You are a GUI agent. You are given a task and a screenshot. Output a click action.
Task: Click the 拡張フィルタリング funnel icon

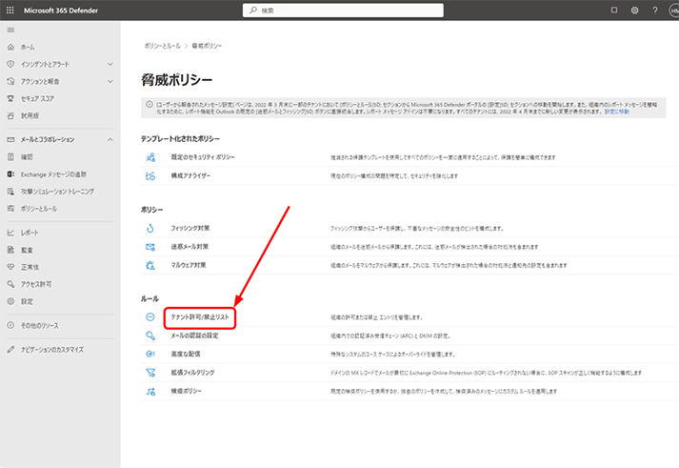click(150, 373)
